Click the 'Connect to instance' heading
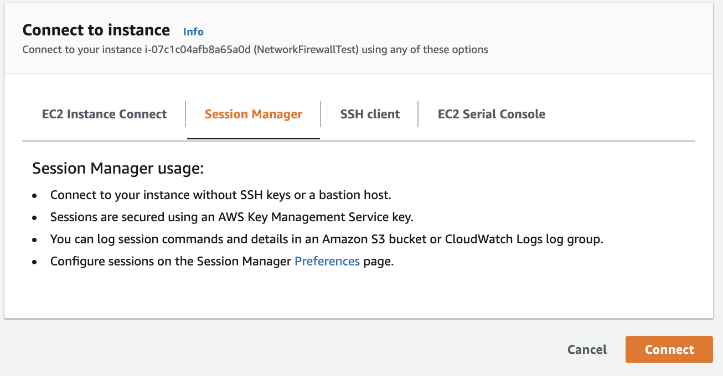723x376 pixels. click(96, 30)
